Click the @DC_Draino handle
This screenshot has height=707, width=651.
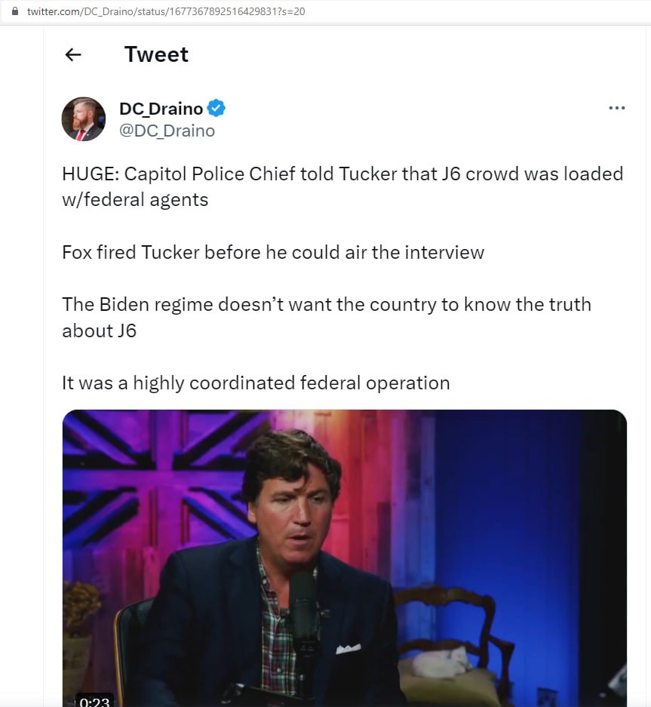pos(167,131)
